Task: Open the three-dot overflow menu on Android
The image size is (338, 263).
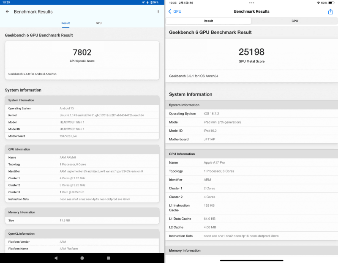Action: point(158,11)
